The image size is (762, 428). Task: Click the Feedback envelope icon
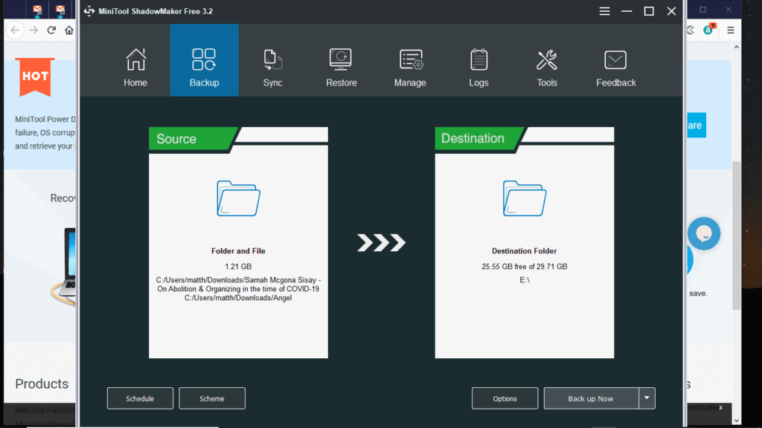(x=615, y=60)
